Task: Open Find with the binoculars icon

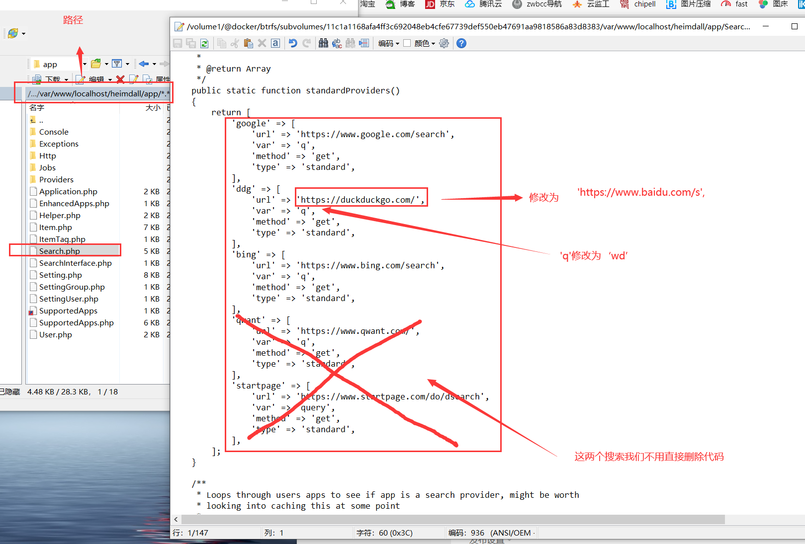Action: (x=323, y=43)
